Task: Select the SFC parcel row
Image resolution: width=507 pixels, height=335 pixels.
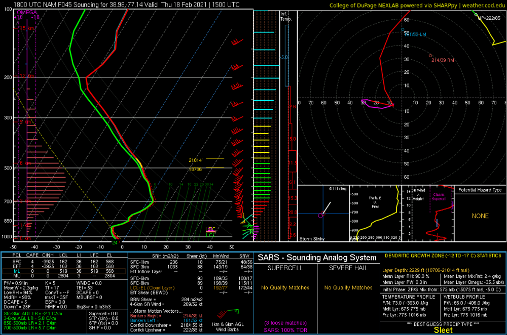Action: click(64, 262)
